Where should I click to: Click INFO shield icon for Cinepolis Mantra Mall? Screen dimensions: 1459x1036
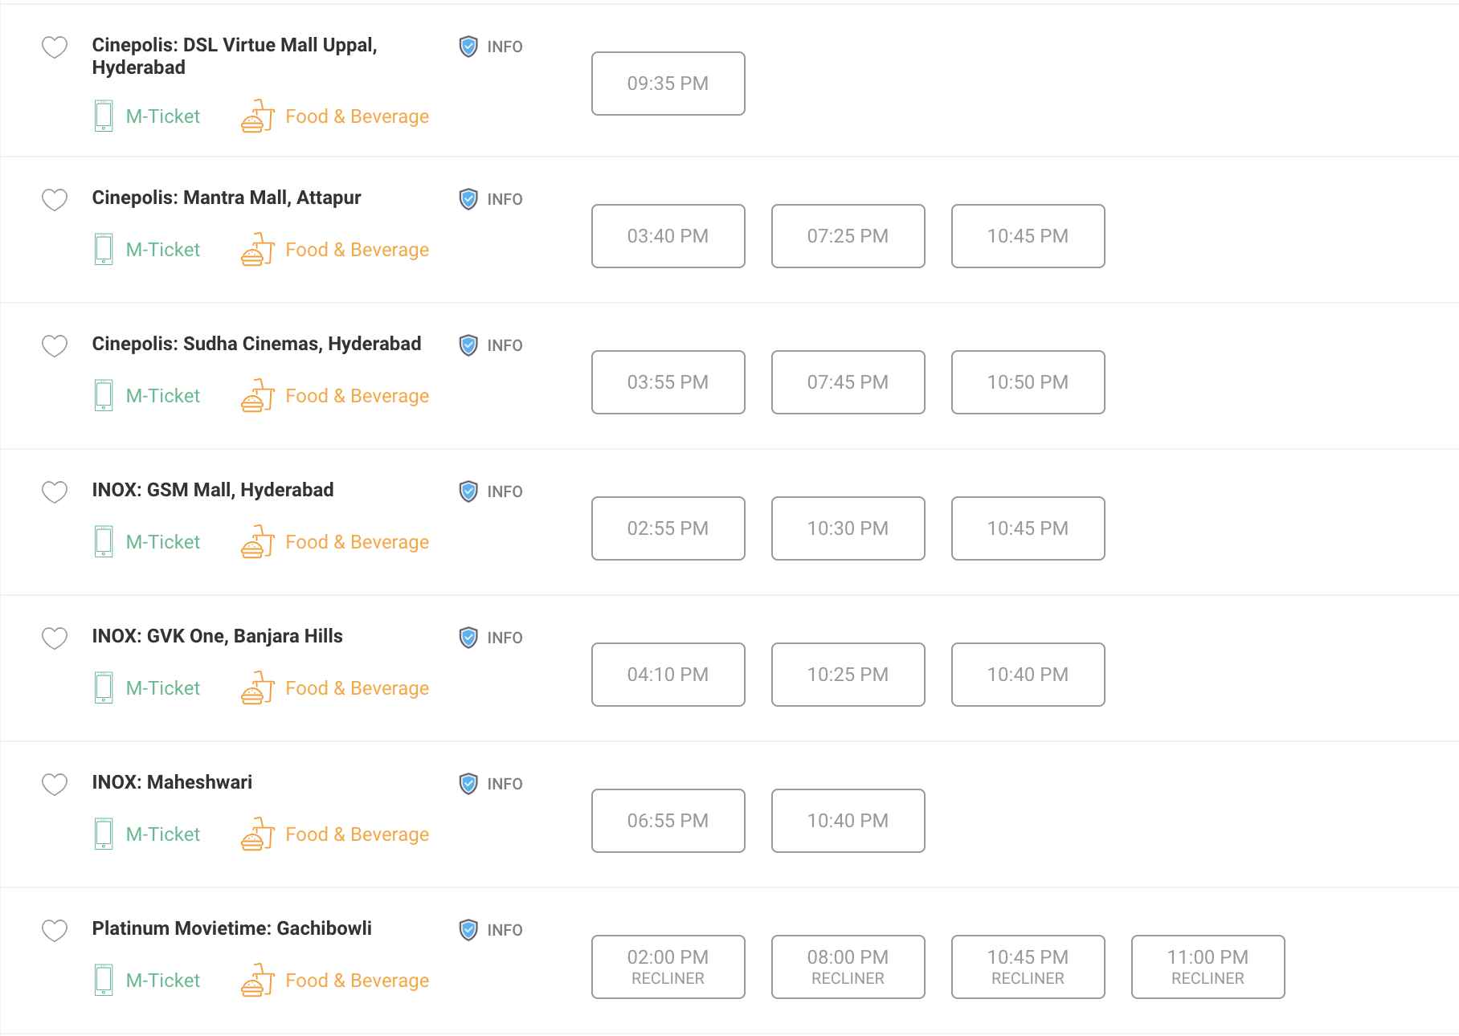click(x=468, y=199)
